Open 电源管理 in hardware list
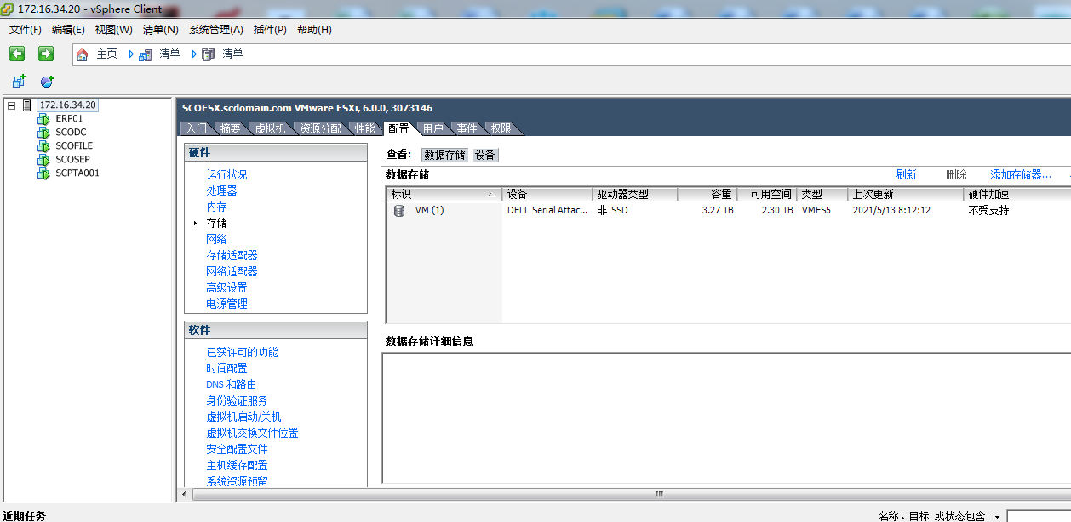The height and width of the screenshot is (522, 1071). click(x=226, y=304)
